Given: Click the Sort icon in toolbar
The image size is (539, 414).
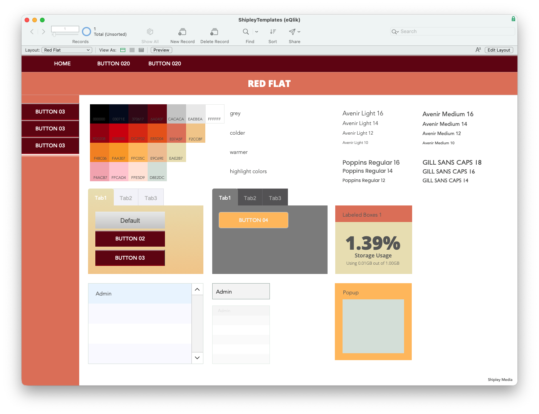Looking at the screenshot, I should [x=273, y=32].
